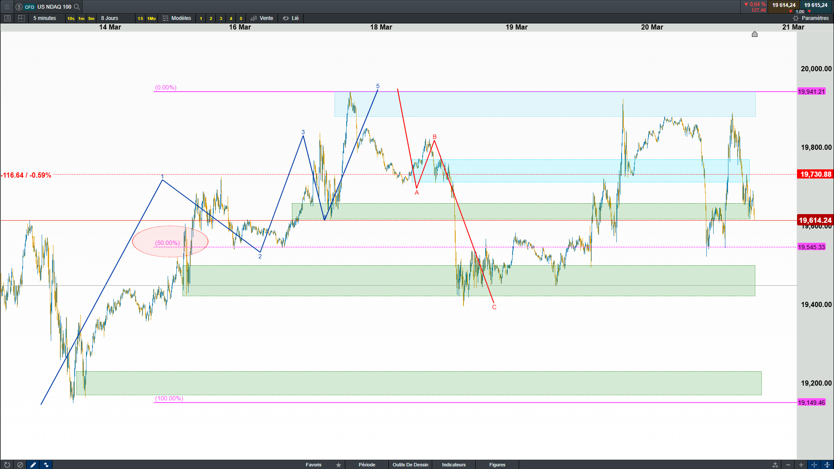Viewport: 834px width, 469px height.
Task: Open the Outils De Dessin menu
Action: pos(410,465)
